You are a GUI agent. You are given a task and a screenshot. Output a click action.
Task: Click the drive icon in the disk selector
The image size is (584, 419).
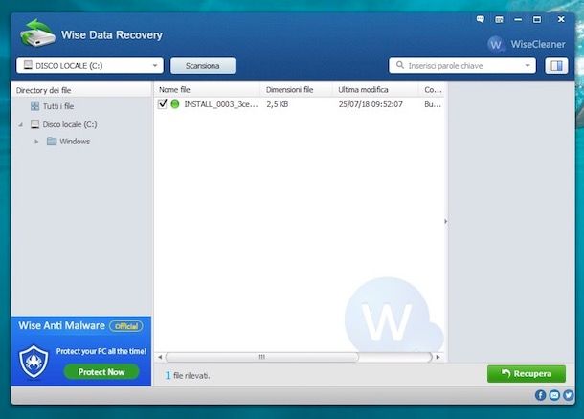pos(28,65)
